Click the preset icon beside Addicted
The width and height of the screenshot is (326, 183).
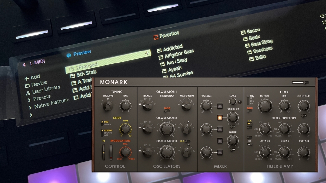tap(159, 51)
